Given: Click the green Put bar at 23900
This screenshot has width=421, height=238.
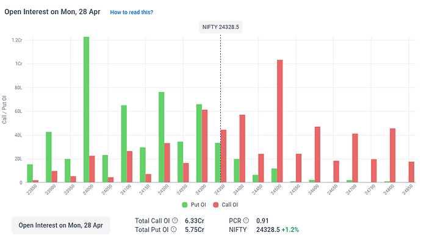Looking at the screenshot, I should (49, 157).
